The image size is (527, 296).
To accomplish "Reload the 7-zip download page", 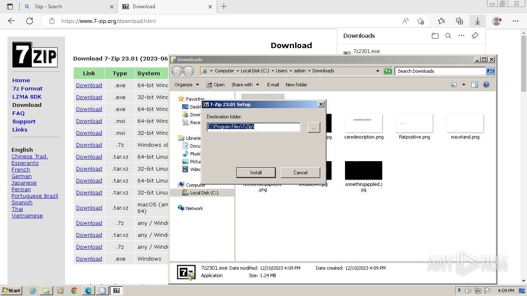I will 30,21.
